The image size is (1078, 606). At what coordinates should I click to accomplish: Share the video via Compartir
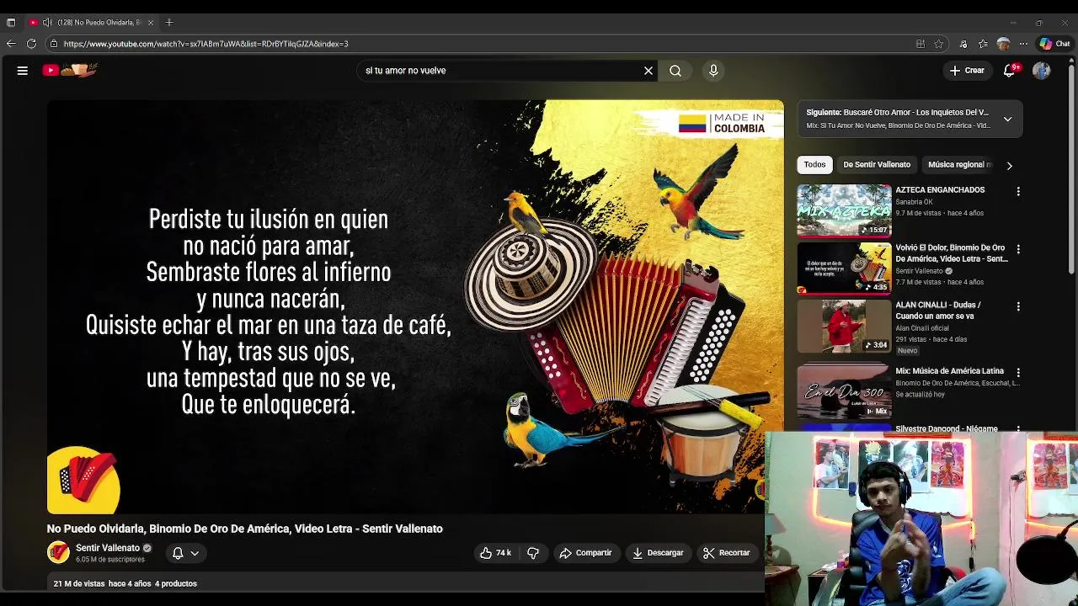click(585, 553)
